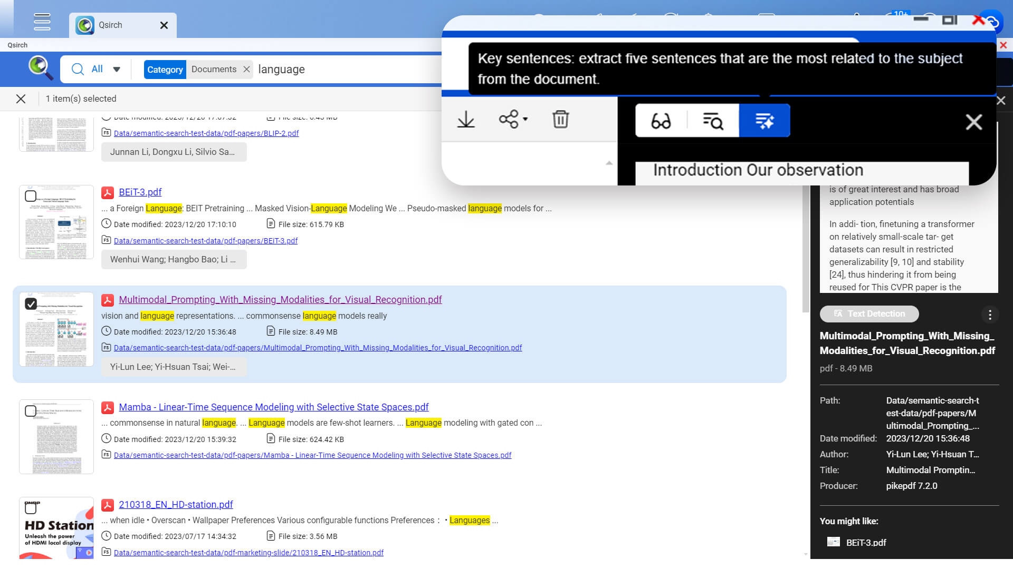The height and width of the screenshot is (569, 1013).
Task: Open the Mamba PDF file path link
Action: tap(312, 455)
